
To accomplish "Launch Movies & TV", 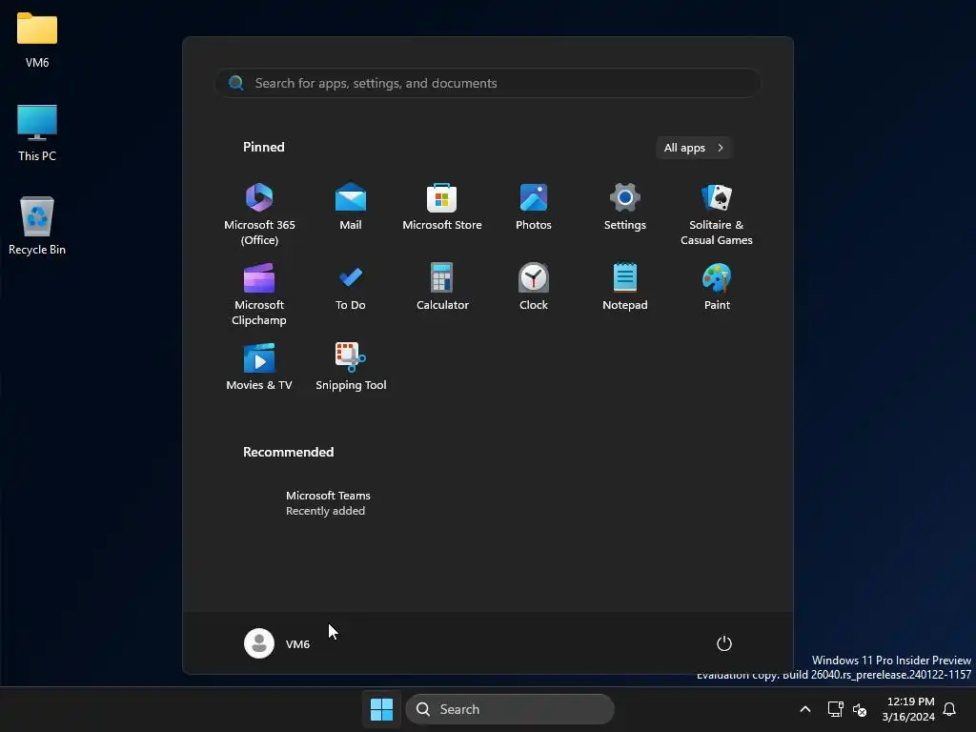I will pos(259,367).
